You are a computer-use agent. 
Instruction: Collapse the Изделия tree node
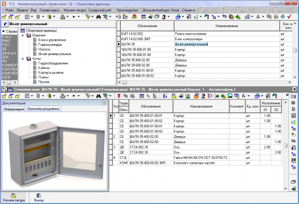[23, 35]
